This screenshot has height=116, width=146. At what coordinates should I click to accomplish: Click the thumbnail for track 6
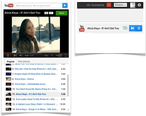coord(9,69)
